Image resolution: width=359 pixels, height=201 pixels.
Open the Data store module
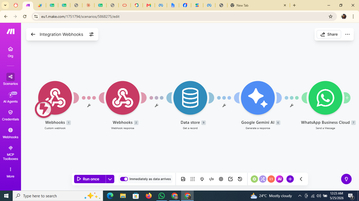190,98
